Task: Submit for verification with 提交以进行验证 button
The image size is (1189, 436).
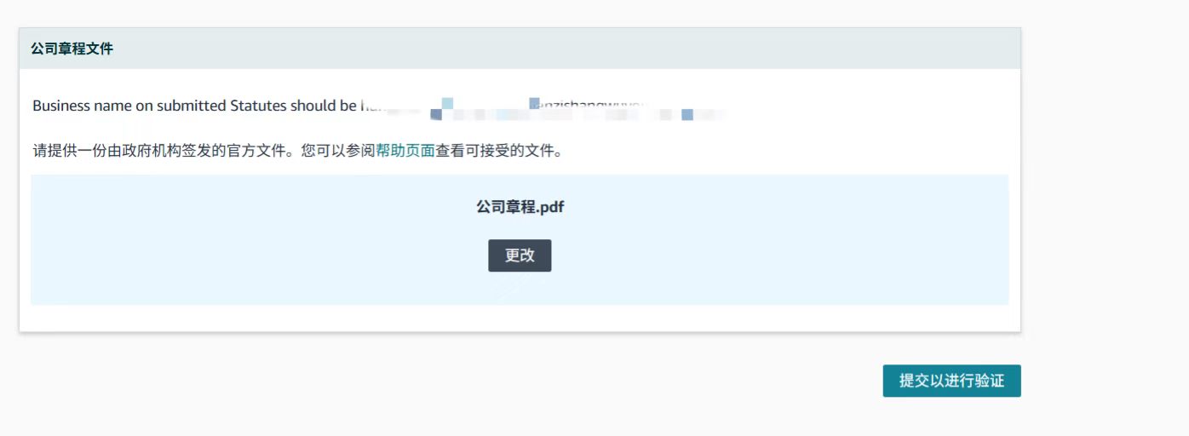Action: coord(951,381)
